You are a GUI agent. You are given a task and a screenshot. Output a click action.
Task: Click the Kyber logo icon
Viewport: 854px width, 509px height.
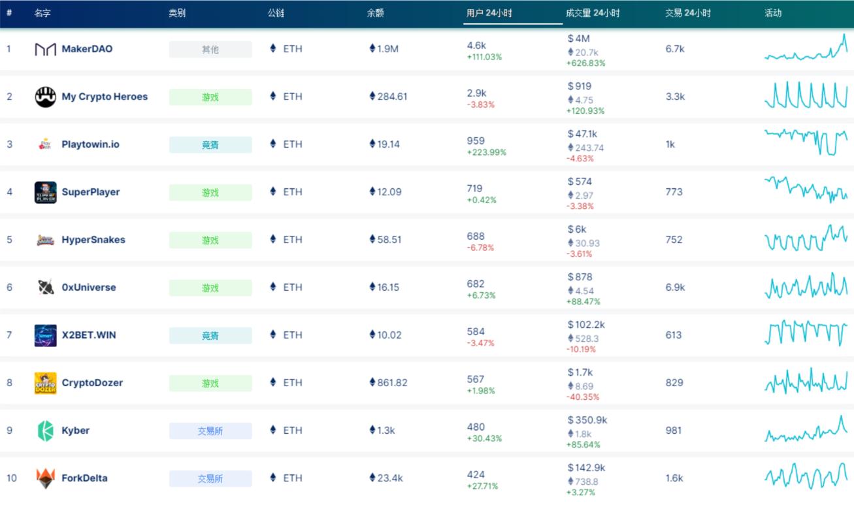(x=45, y=431)
